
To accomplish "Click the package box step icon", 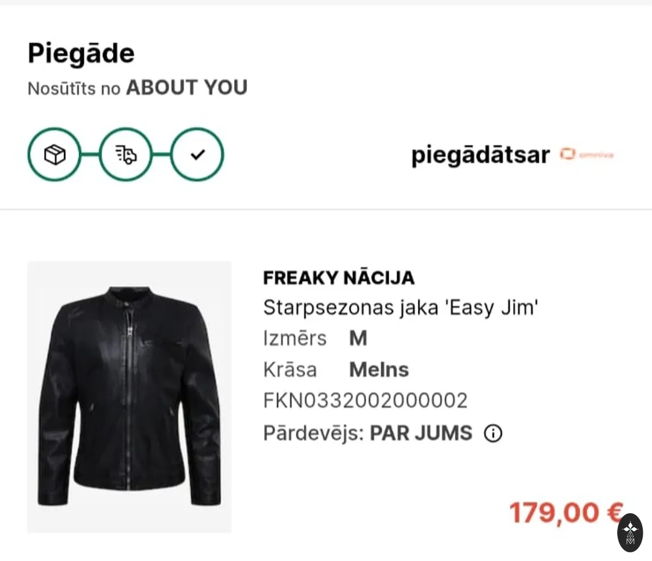I will point(54,155).
